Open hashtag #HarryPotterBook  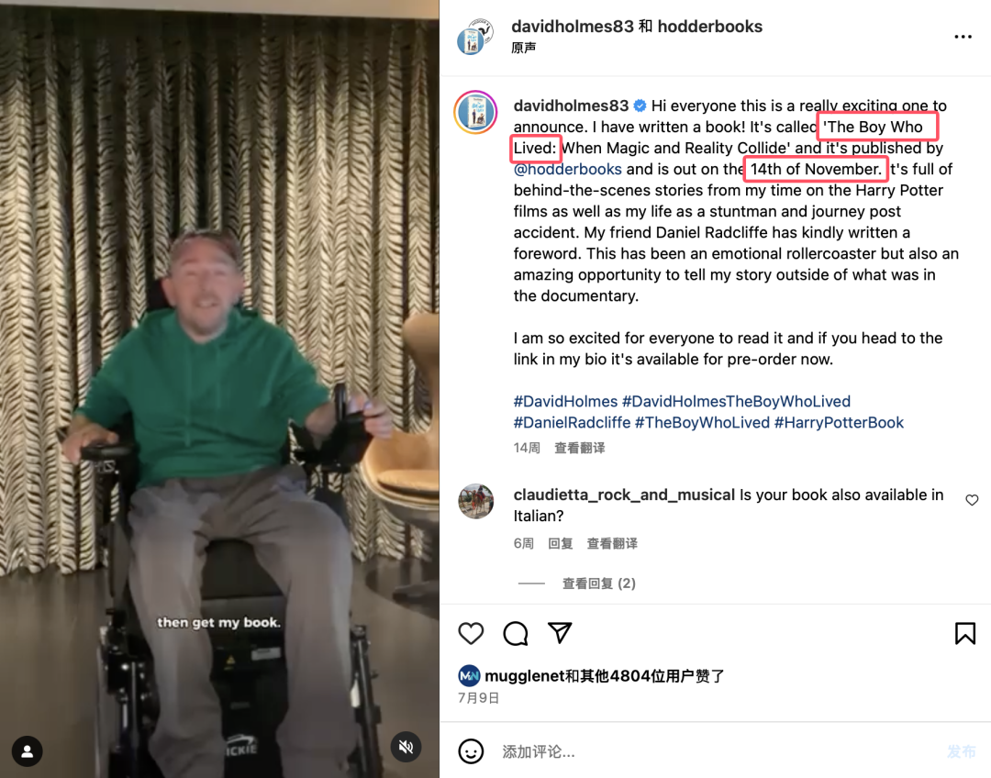click(839, 423)
